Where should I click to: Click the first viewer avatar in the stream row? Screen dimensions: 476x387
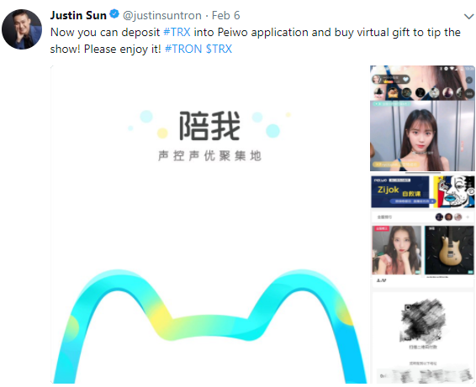378,92
